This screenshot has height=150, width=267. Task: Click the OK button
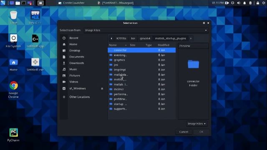tap(201, 132)
